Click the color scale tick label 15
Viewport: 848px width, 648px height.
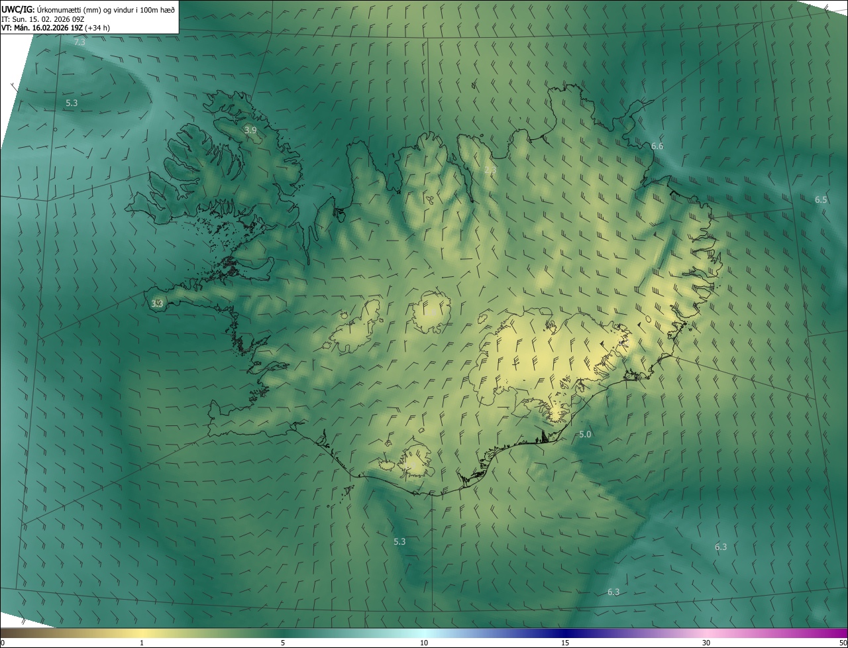565,643
